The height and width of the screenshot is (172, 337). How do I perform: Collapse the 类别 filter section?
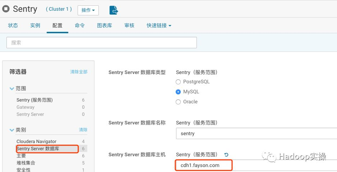coord(12,130)
